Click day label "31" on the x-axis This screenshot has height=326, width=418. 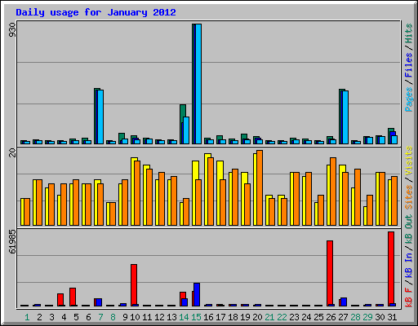coord(392,317)
